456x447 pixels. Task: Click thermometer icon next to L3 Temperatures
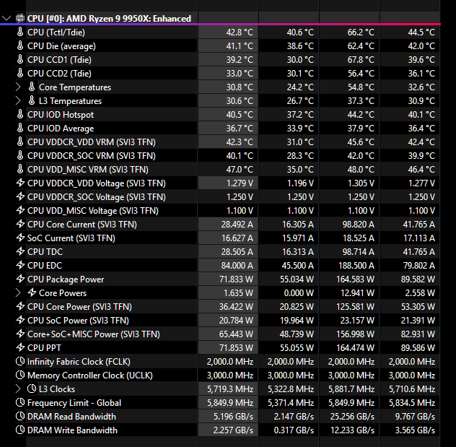[x=32, y=100]
